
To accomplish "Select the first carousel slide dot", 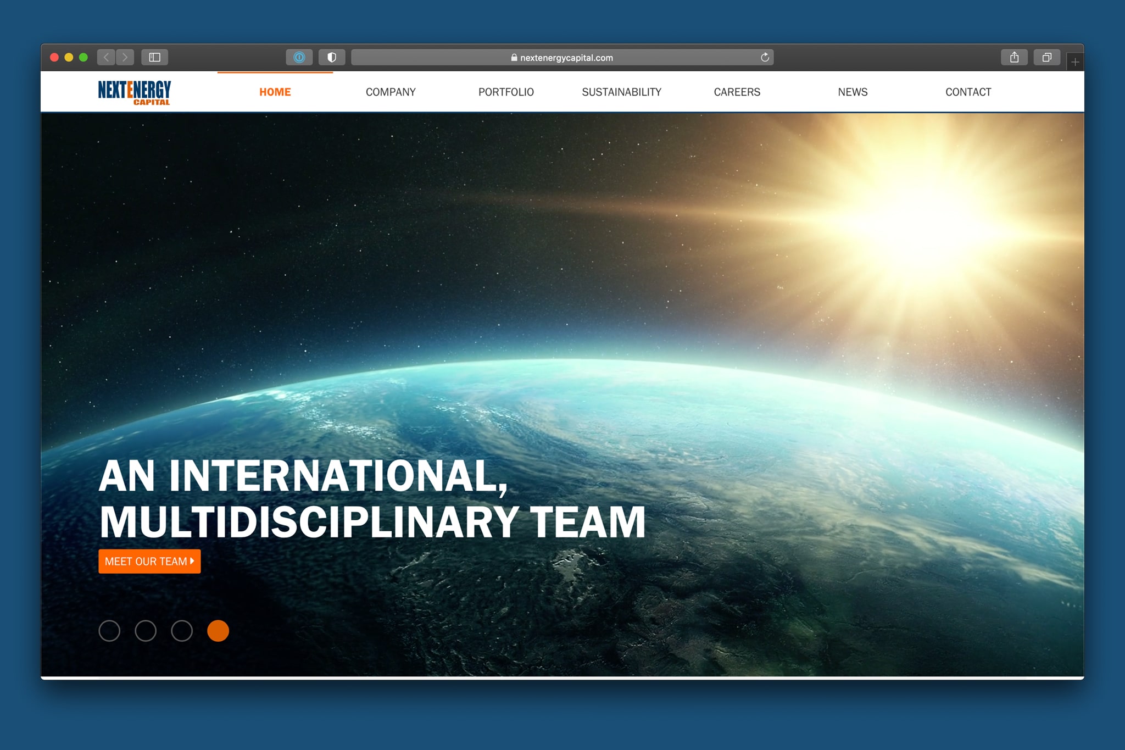I will [109, 631].
